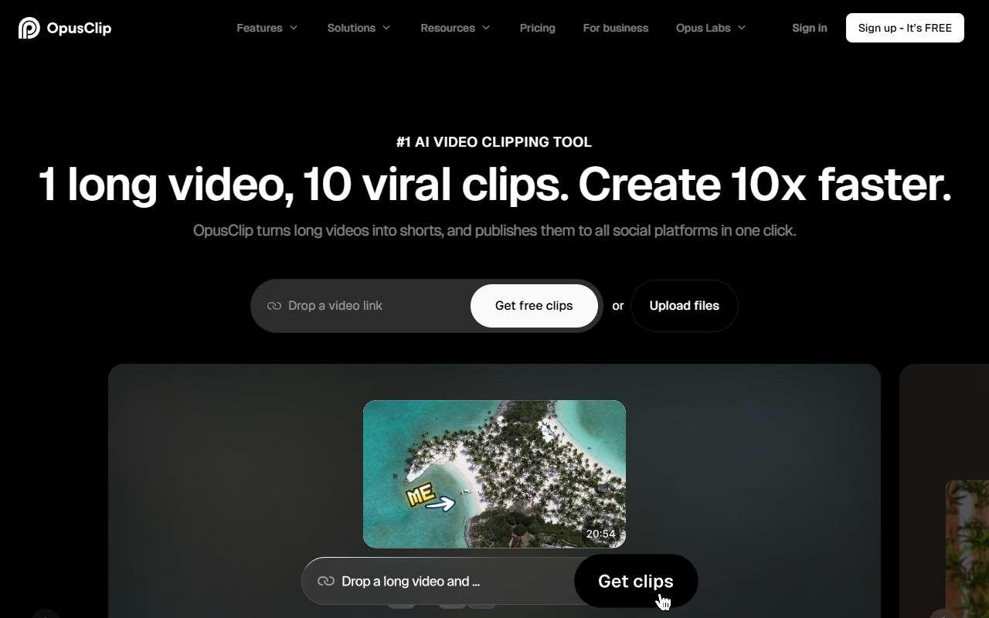Click the #1 AI VIDEO CLIPPING TOOL text

pos(494,142)
